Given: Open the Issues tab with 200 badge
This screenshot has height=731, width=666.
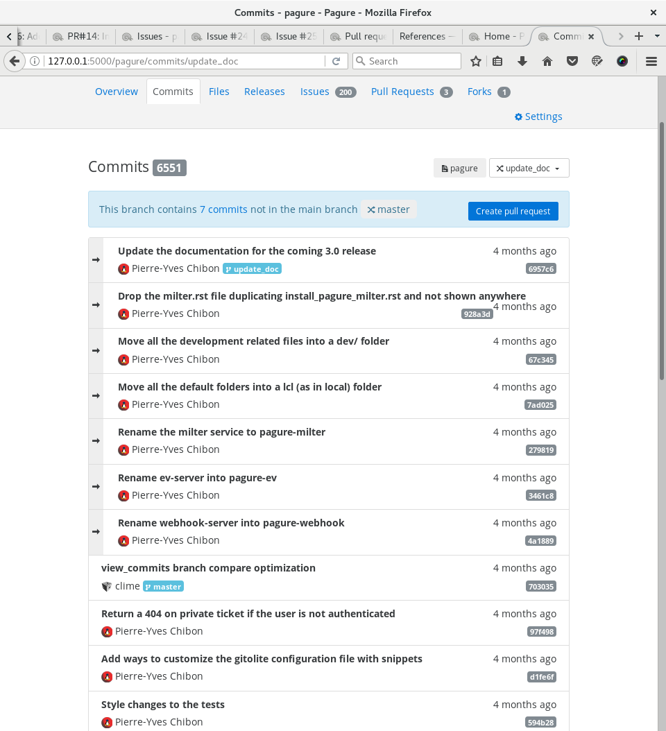Looking at the screenshot, I should (328, 92).
